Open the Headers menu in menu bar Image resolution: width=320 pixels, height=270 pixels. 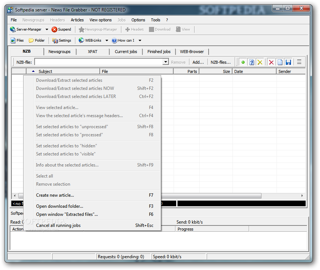57,20
